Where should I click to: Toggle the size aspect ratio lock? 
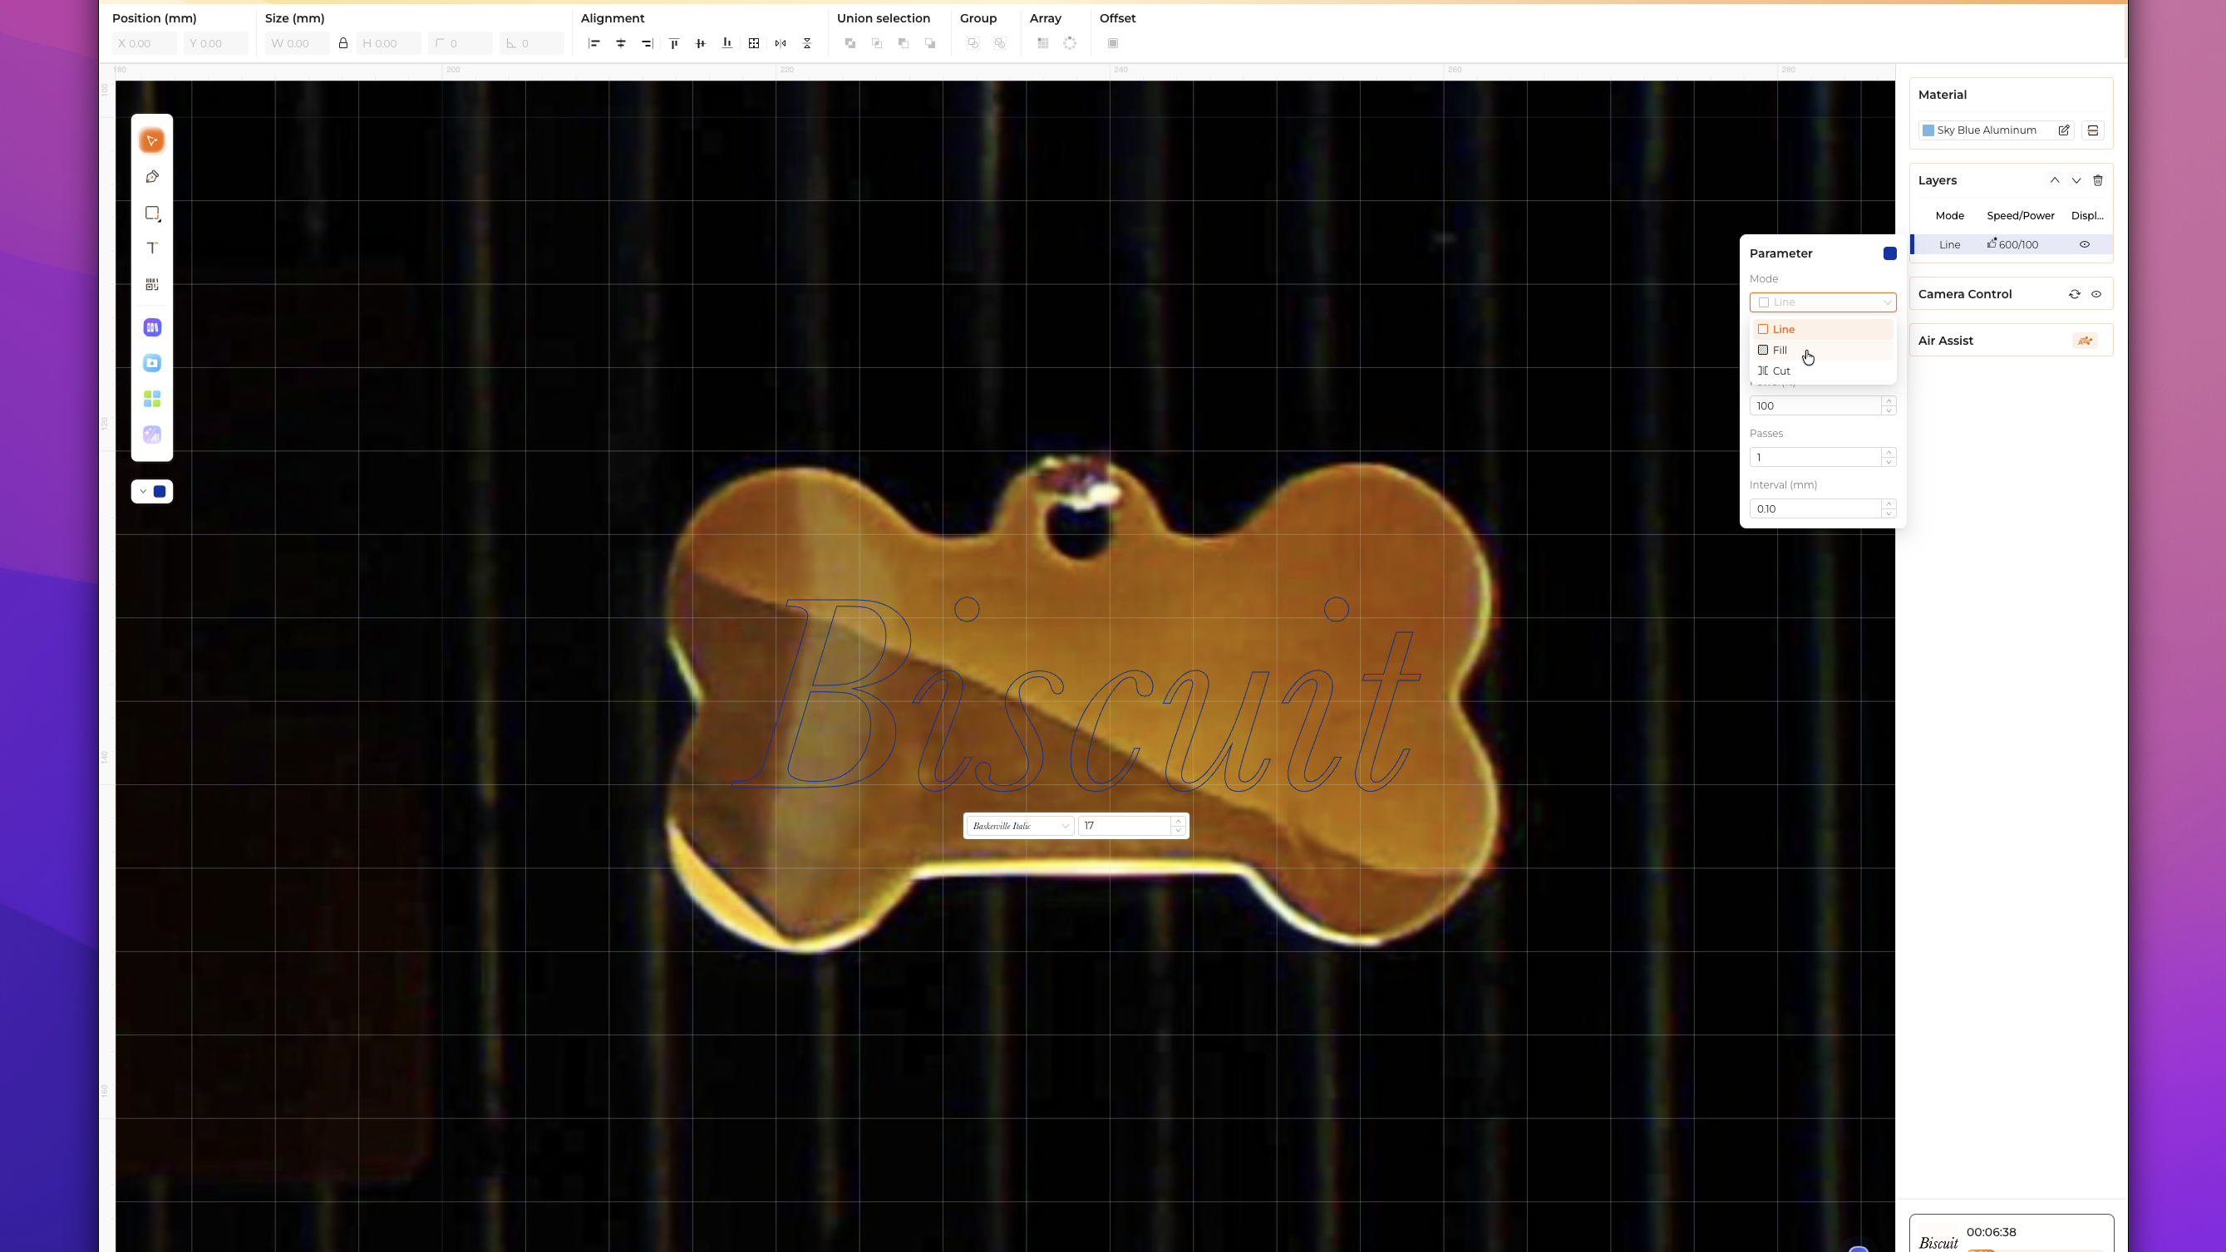[x=343, y=43]
